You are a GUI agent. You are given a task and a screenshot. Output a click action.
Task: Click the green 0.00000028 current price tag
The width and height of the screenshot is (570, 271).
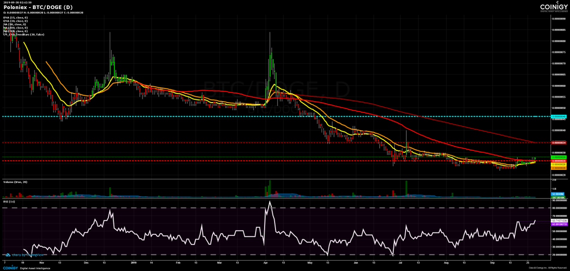coord(559,157)
